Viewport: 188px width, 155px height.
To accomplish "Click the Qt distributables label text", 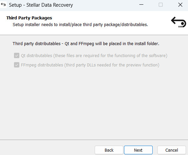I will point(94,56).
